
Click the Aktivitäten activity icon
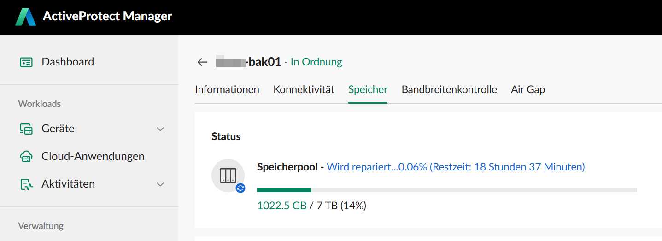coord(26,184)
